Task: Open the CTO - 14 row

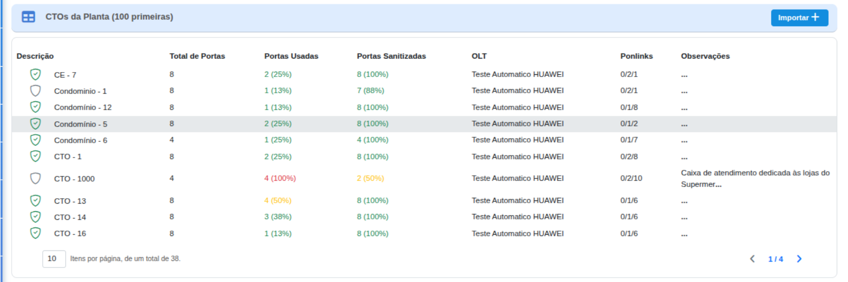Action: pyautogui.click(x=70, y=217)
